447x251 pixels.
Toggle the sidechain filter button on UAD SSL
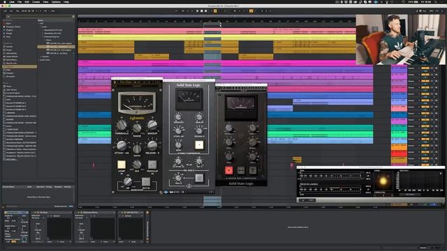199,178
